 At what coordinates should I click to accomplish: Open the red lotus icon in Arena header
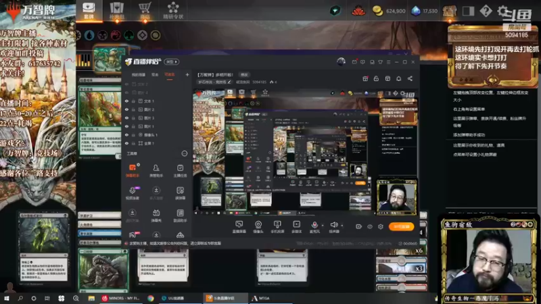pos(358,11)
